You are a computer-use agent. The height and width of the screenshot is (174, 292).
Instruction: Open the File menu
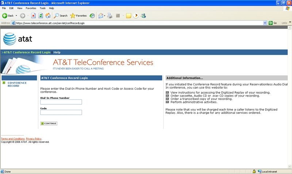tap(4, 8)
